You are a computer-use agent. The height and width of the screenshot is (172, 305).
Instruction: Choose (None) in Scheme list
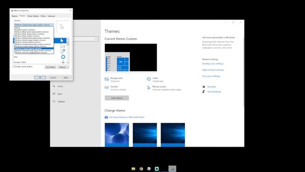pyautogui.click(x=34, y=28)
